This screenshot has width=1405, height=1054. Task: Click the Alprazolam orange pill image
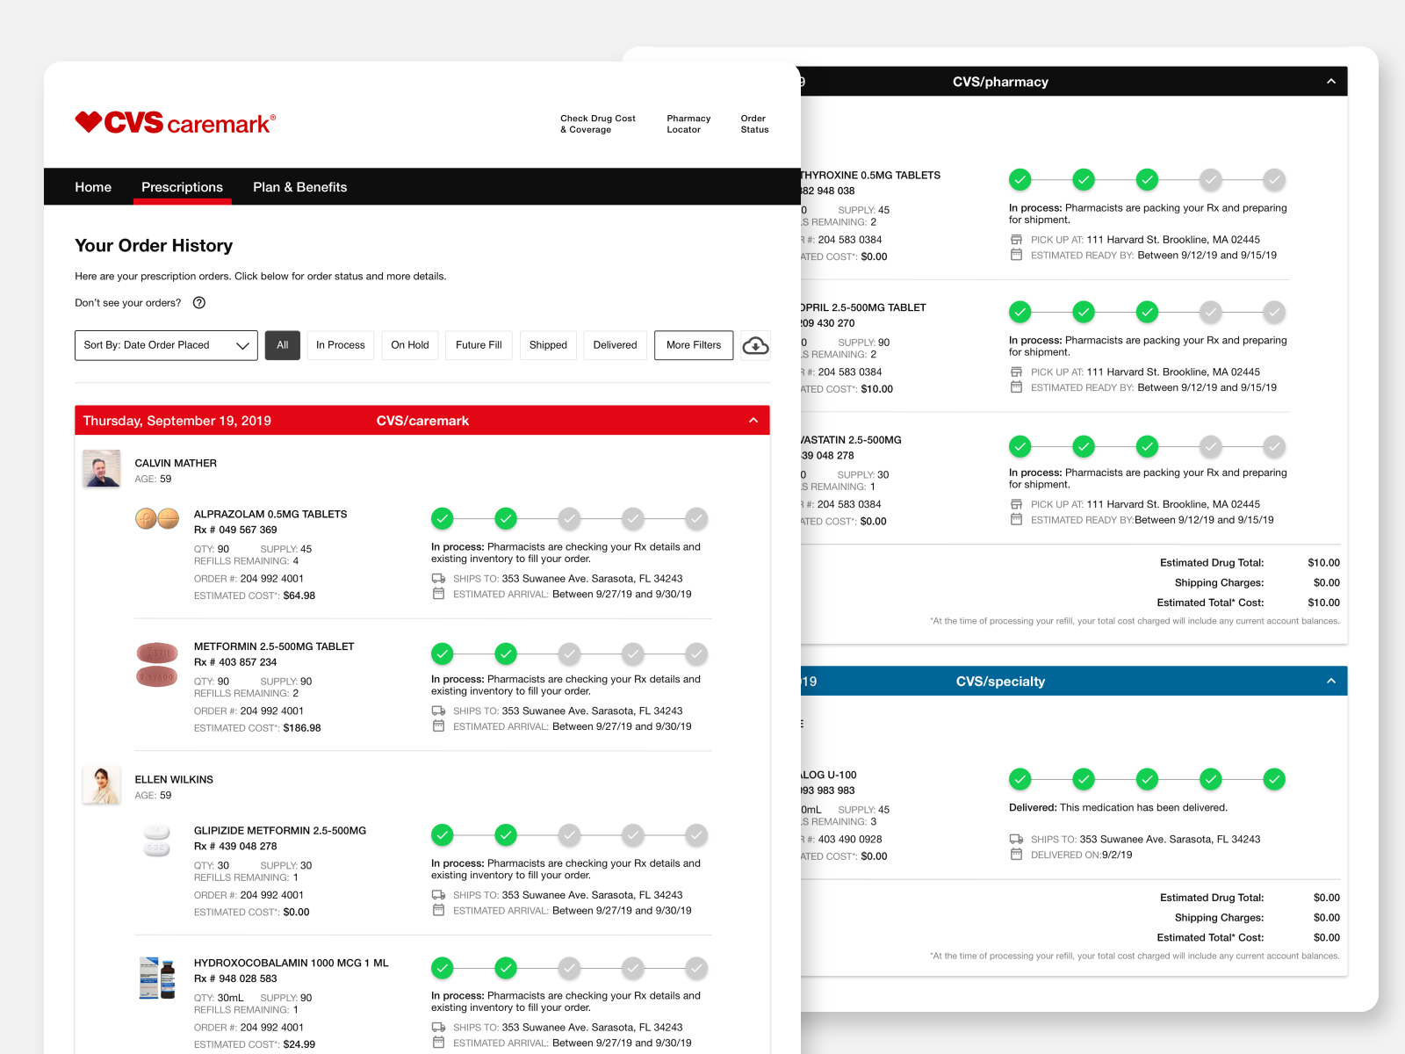157,519
